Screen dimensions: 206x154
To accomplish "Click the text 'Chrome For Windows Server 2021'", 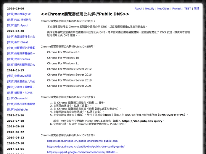I will [x=69, y=86].
